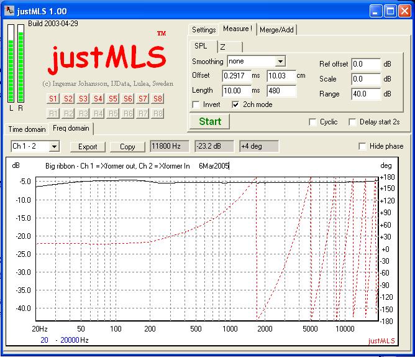Click the Scale dB input field
This screenshot has height=357, width=415.
(x=366, y=79)
